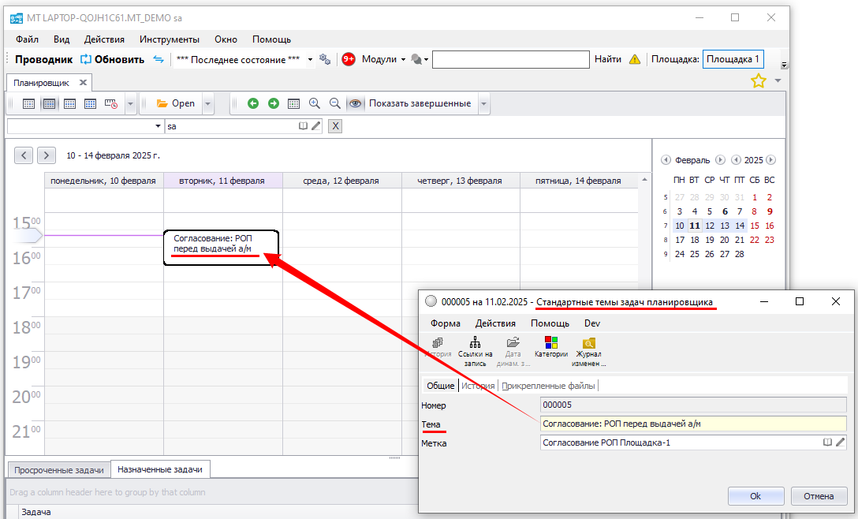Select February 17 in the mini calendar
The height and width of the screenshot is (519, 858).
(679, 240)
